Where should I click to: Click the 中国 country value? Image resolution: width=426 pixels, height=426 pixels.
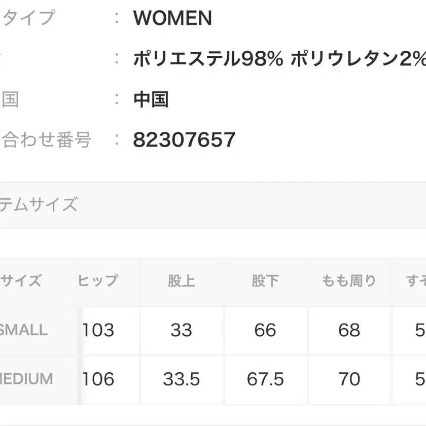(151, 99)
